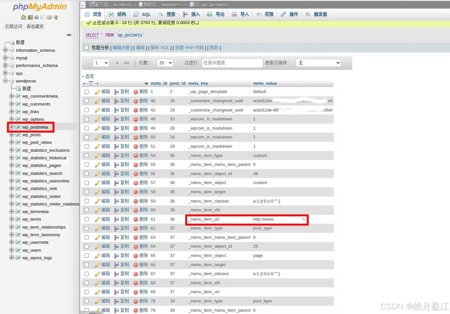Click the 近期访问 recent button
The image size is (450, 314).
pyautogui.click(x=14, y=27)
